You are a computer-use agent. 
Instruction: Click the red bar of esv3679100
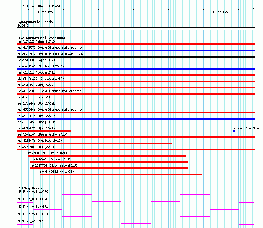[136, 137]
